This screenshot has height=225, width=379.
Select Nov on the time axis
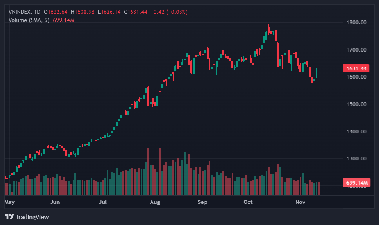coord(300,202)
